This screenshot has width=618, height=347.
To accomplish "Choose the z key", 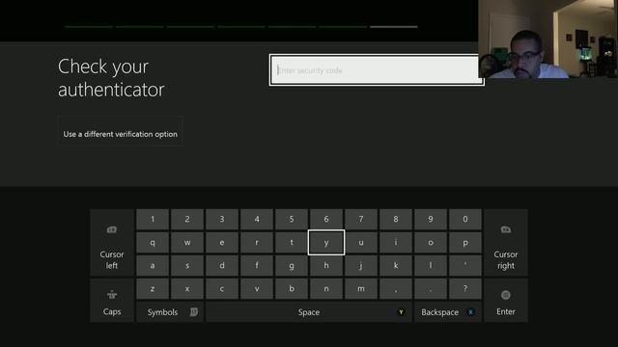I will [x=153, y=289].
